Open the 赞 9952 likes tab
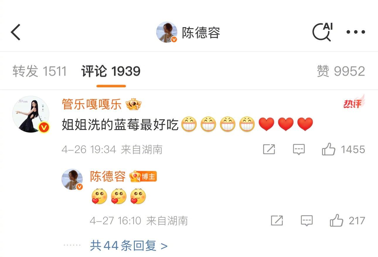The image size is (378, 257). [341, 71]
